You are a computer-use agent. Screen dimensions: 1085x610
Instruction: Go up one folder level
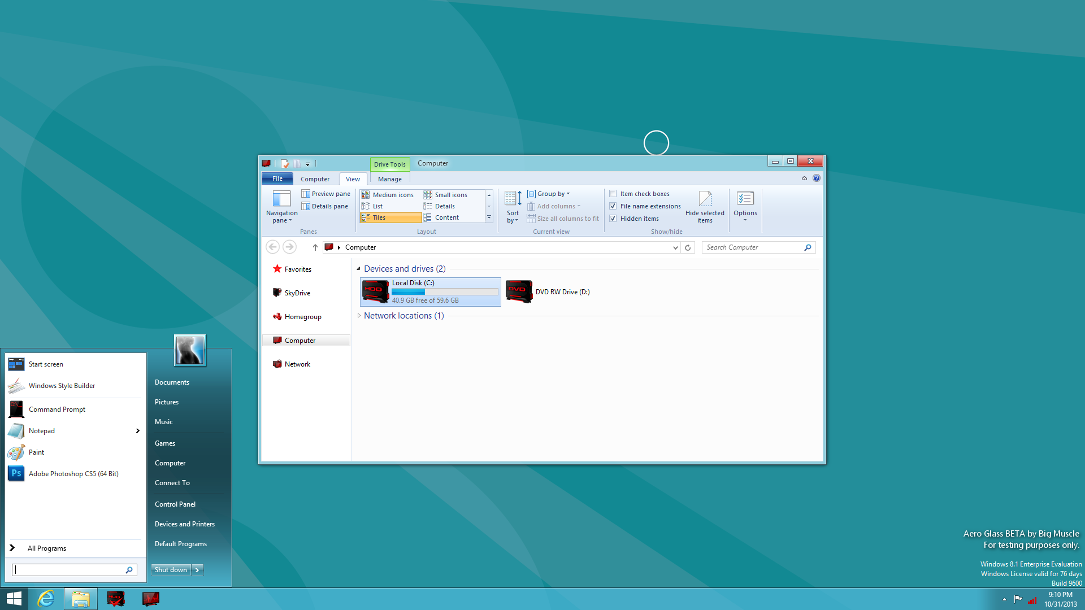tap(315, 247)
